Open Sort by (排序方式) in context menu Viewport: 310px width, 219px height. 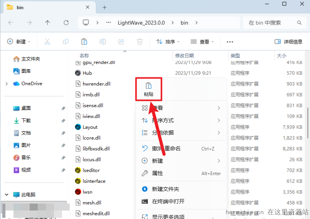point(181,120)
